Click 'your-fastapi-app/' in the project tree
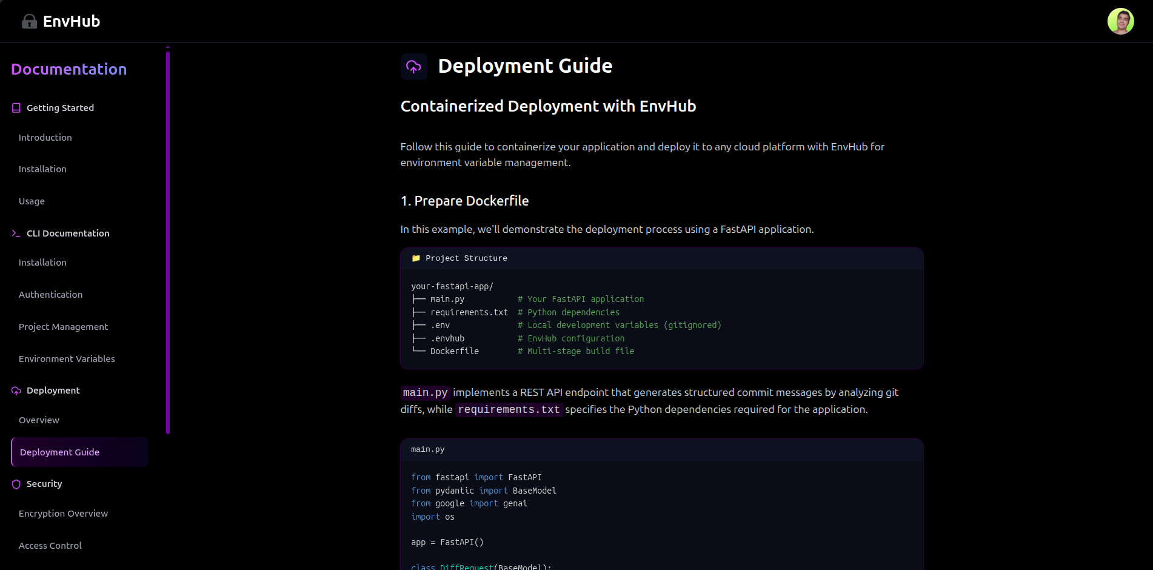This screenshot has width=1153, height=570. [452, 286]
